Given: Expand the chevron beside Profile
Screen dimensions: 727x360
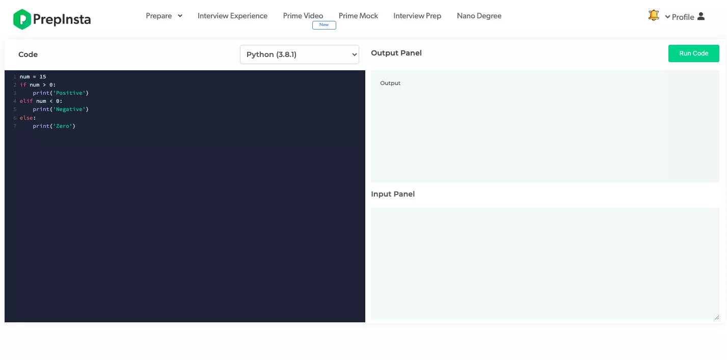Looking at the screenshot, I should click(x=667, y=17).
